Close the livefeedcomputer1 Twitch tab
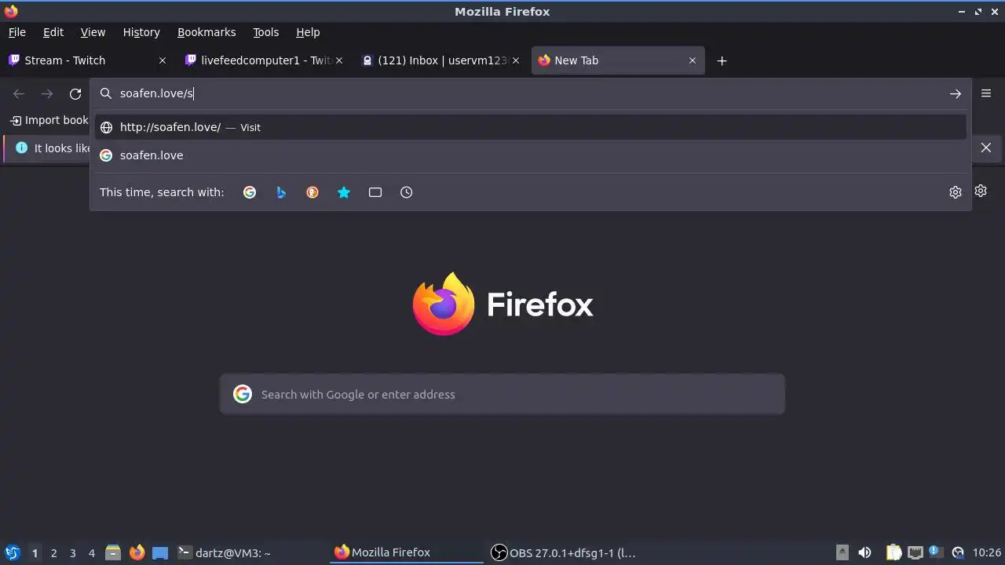 (x=339, y=60)
